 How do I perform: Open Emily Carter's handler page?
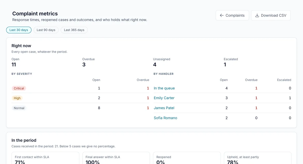click(164, 98)
